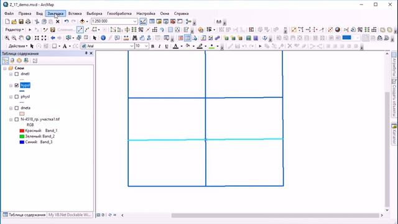
Task: Open the Файл menu
Action: tap(9, 14)
